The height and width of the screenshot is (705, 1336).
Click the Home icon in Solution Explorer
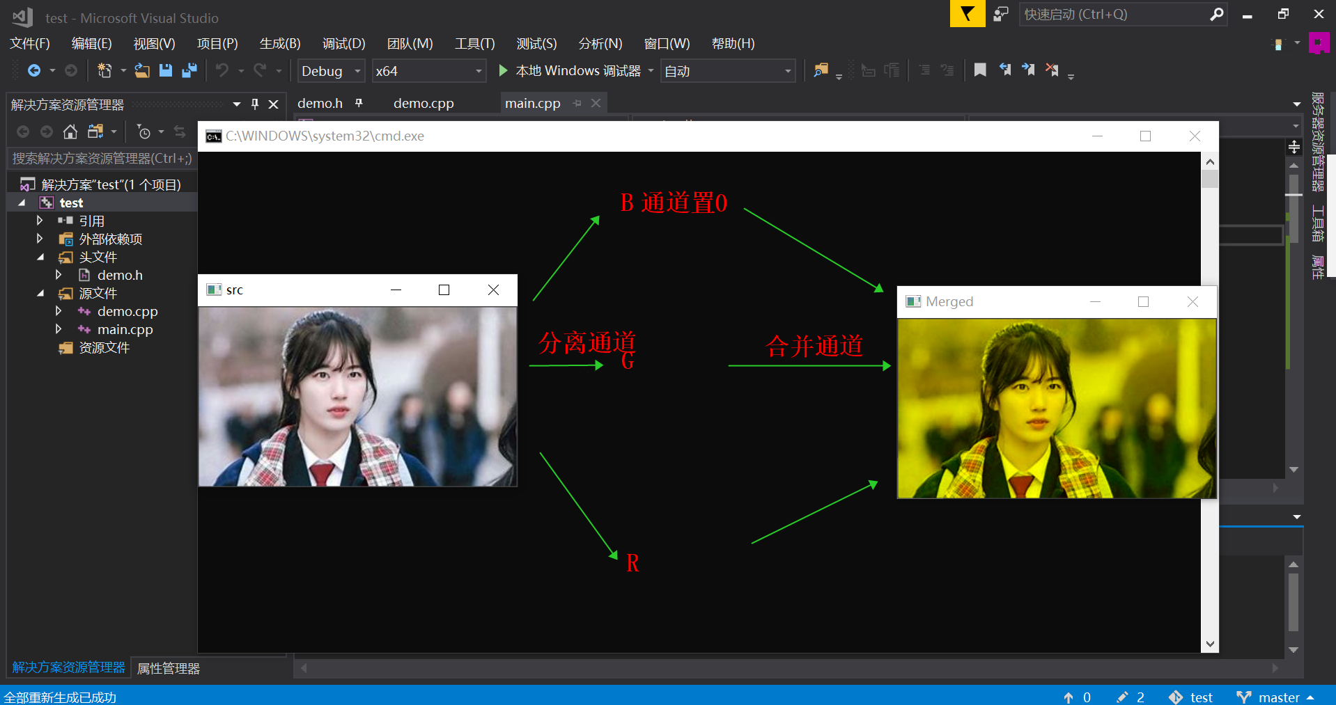70,132
